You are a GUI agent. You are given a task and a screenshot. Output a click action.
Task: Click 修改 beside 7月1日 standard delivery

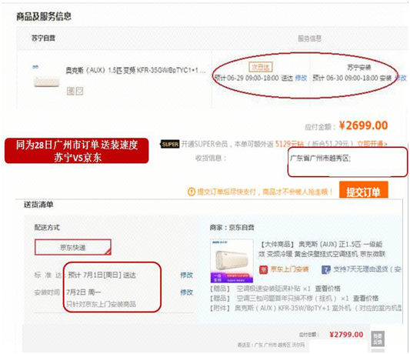pyautogui.click(x=187, y=275)
